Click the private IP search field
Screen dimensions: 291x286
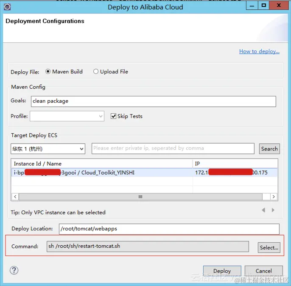point(173,149)
